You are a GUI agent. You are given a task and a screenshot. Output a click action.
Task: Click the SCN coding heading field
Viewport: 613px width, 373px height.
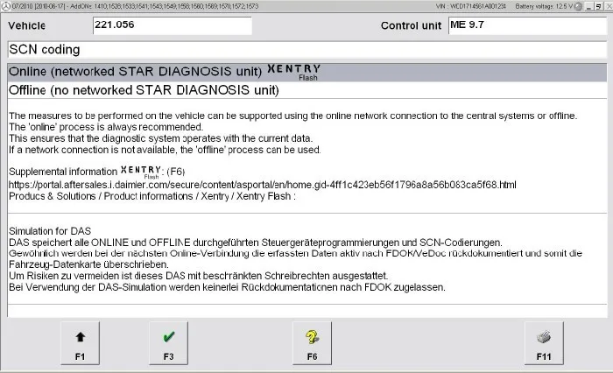pos(306,50)
